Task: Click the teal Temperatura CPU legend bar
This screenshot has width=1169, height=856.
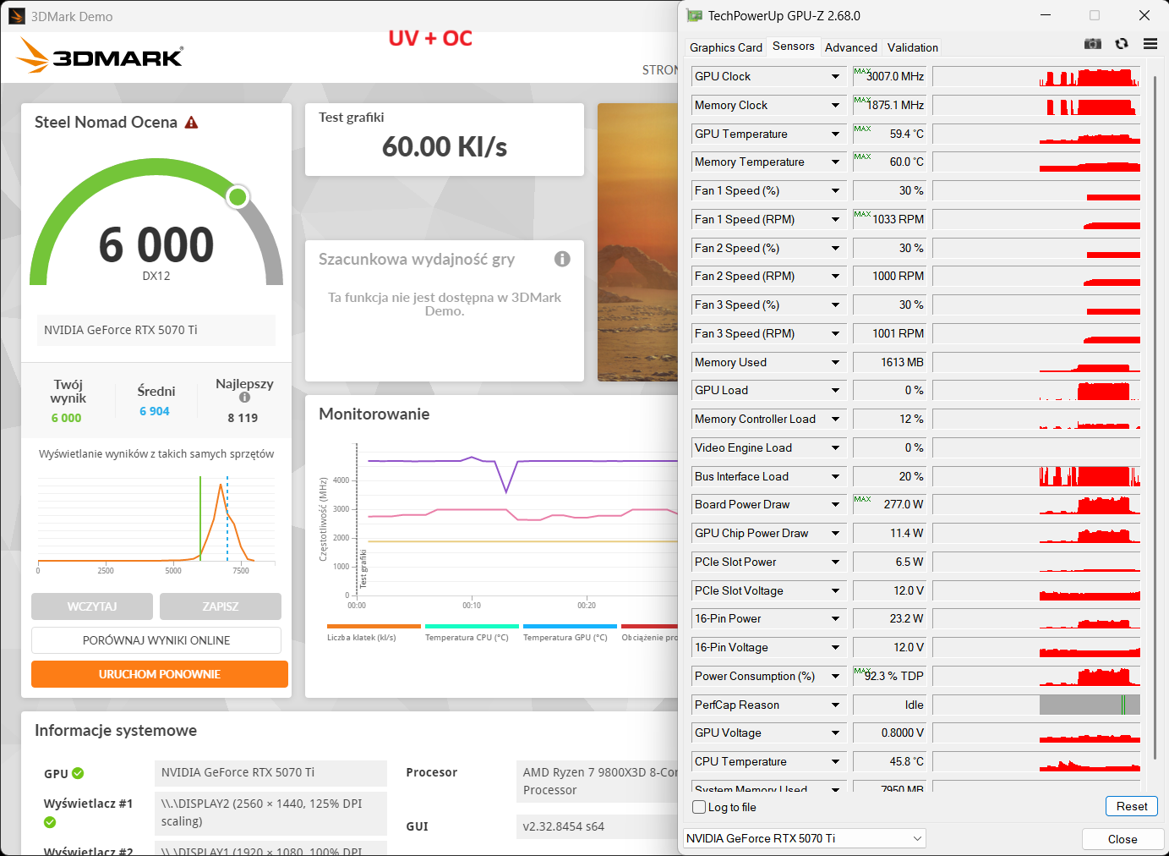Action: [x=472, y=627]
